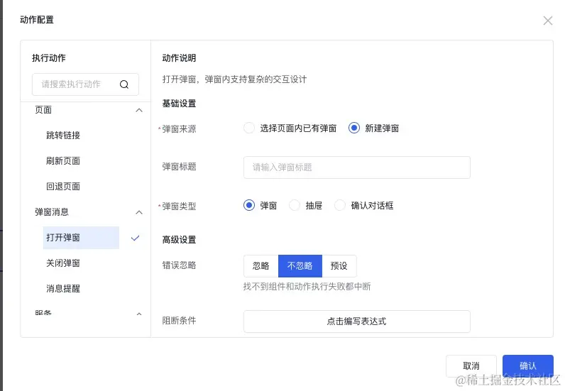Set error handling to 预设
This screenshot has height=391, width=565.
point(339,266)
